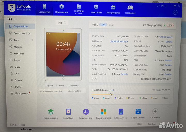Screen dimensions: 186x132
Task: Click the 19% battery indicator
Action: [170, 25]
